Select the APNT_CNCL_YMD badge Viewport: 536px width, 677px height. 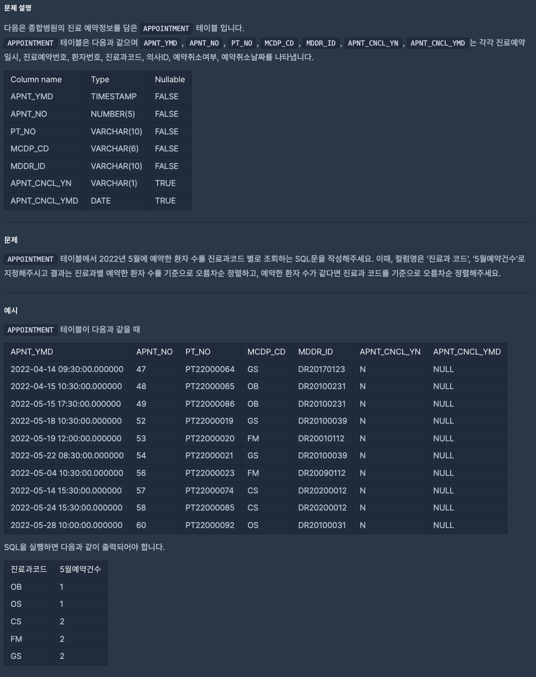(x=437, y=43)
